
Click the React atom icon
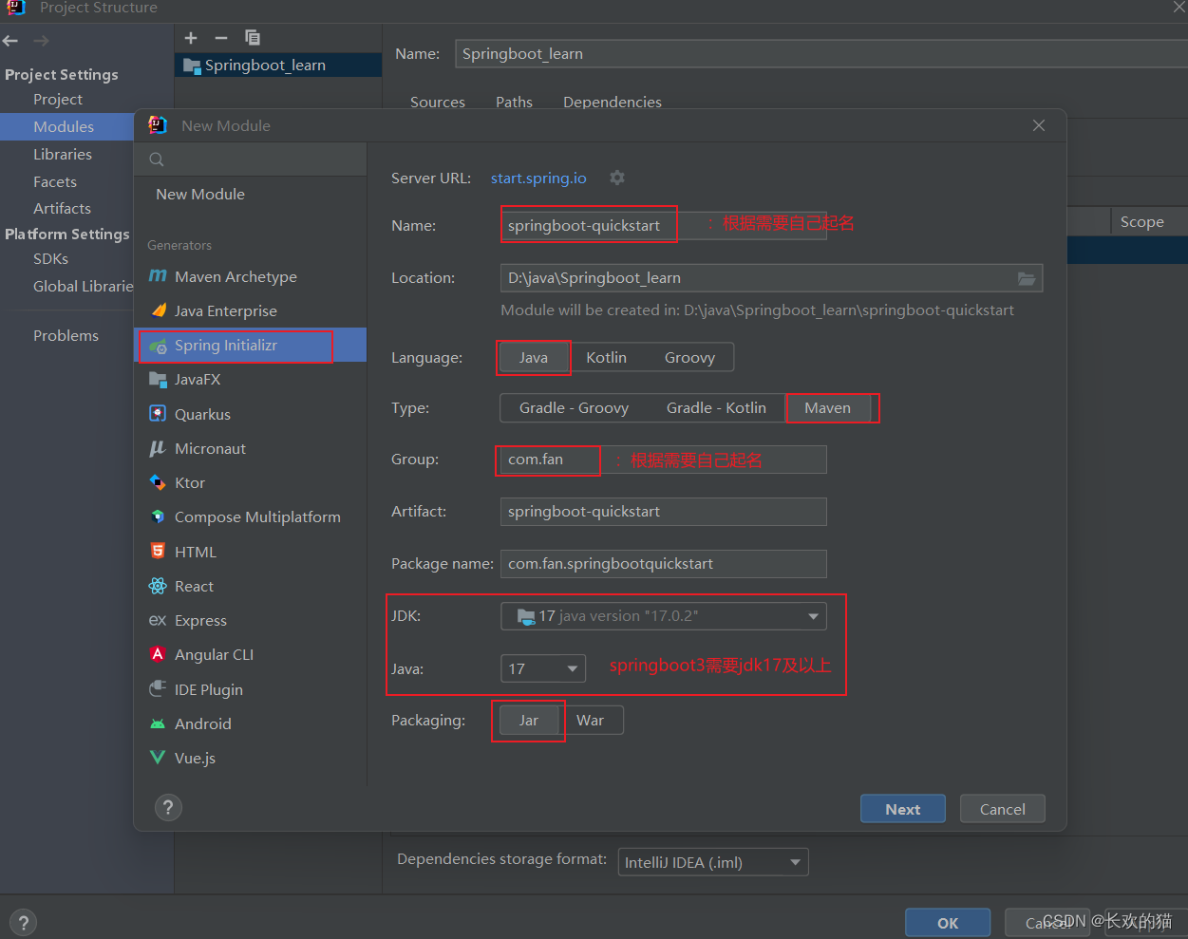(158, 586)
